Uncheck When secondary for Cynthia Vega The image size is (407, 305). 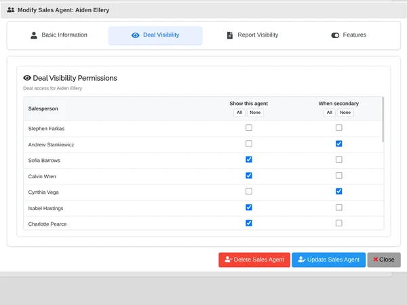(338, 191)
